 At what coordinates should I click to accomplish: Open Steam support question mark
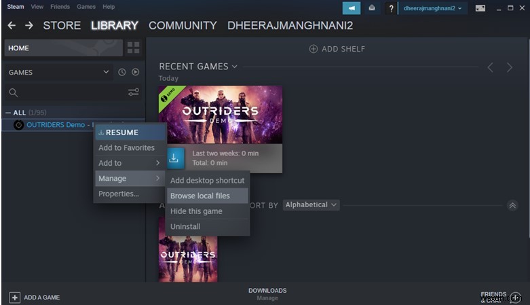point(391,8)
